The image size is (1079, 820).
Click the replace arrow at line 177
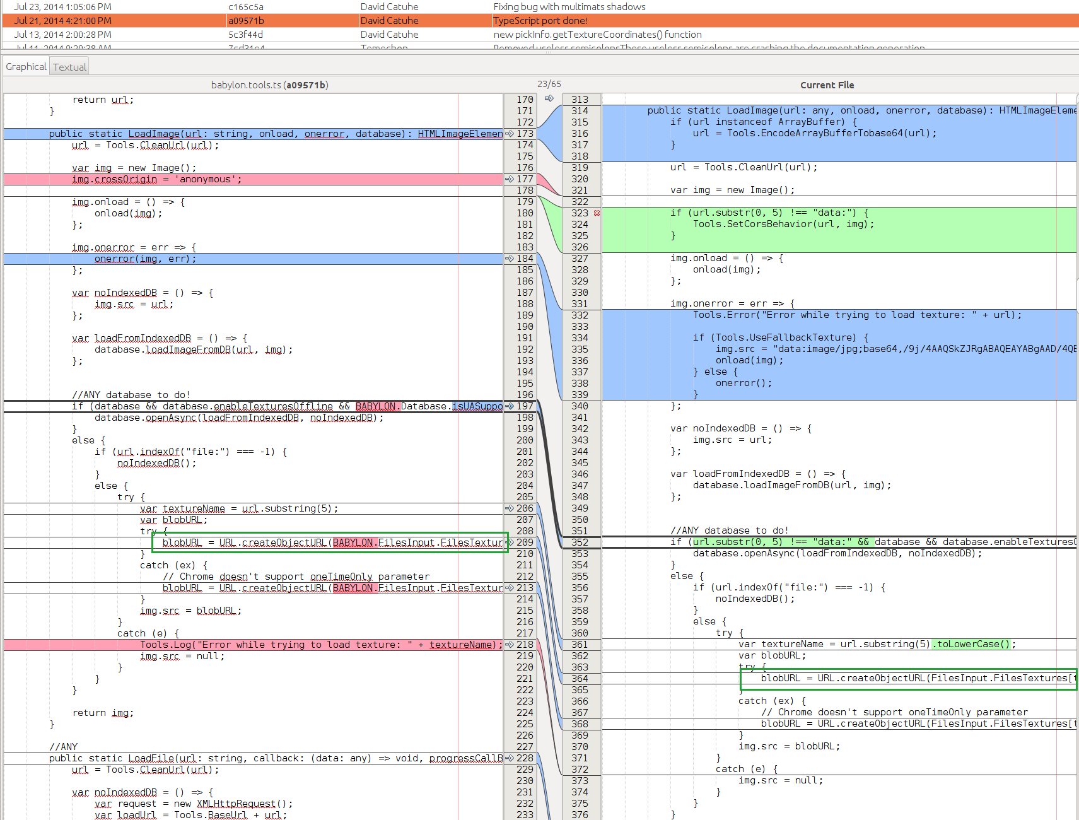click(x=510, y=179)
